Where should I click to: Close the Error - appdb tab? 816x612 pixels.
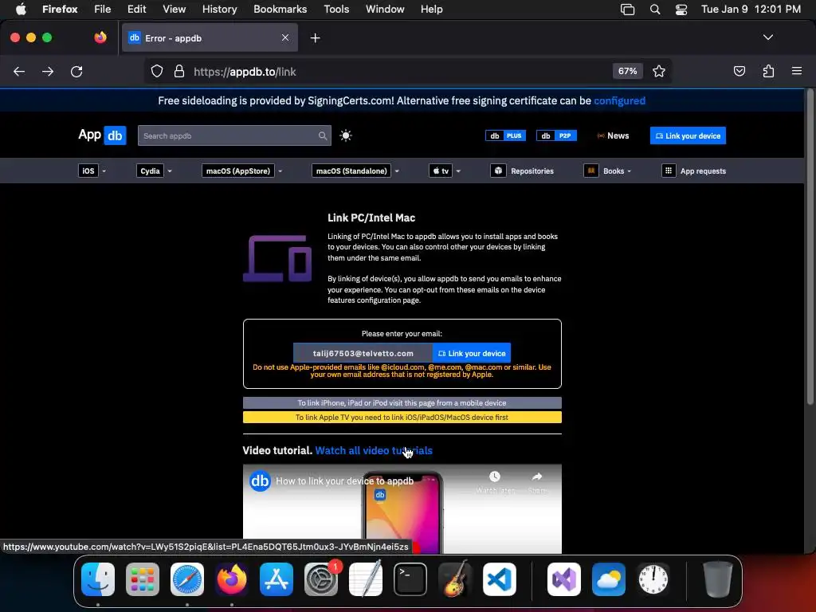tap(285, 37)
